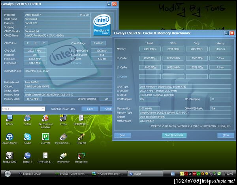Image resolution: width=237 pixels, height=185 pixels.
Task: Click the Code Name field Northwood
Action: coord(57,19)
